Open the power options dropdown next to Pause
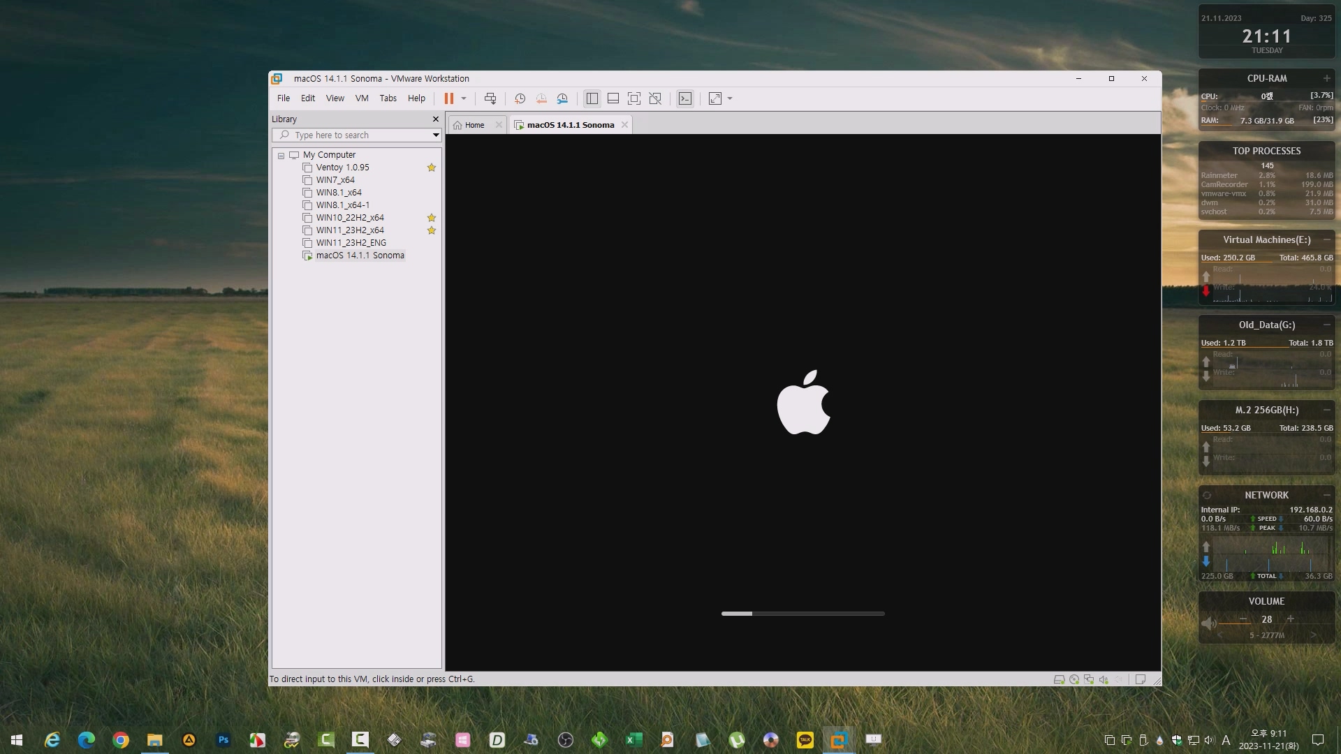The height and width of the screenshot is (754, 1341). pyautogui.click(x=464, y=98)
